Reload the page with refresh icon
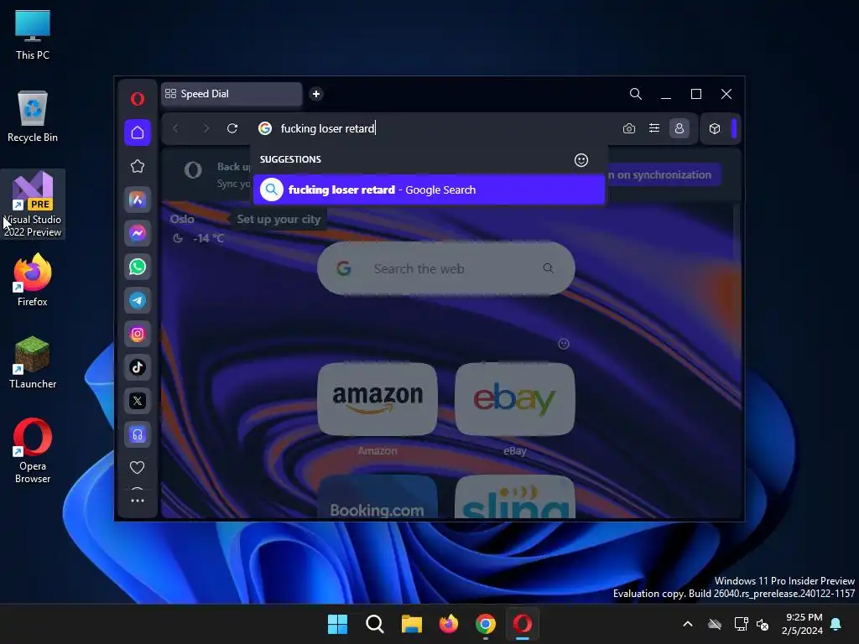 tap(232, 128)
